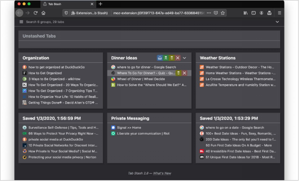Reload the current page
This screenshot has height=181, width=299.
pos(35,13)
